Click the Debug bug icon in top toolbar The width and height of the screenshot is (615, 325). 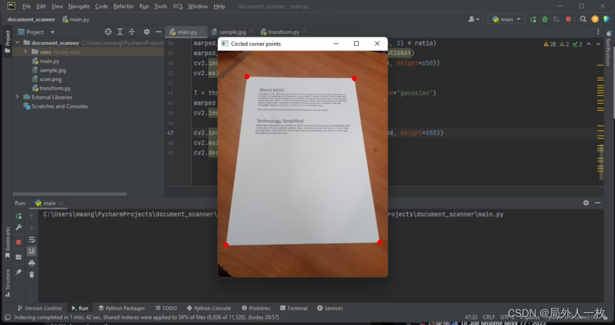pos(545,19)
